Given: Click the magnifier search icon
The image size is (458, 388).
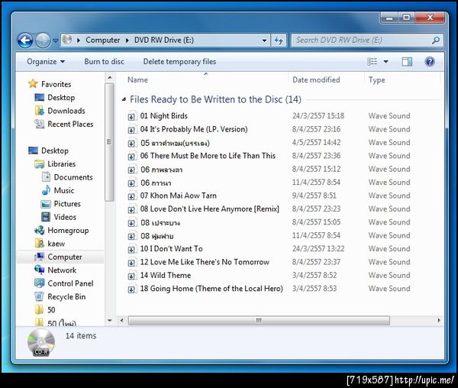Looking at the screenshot, I should (436, 40).
